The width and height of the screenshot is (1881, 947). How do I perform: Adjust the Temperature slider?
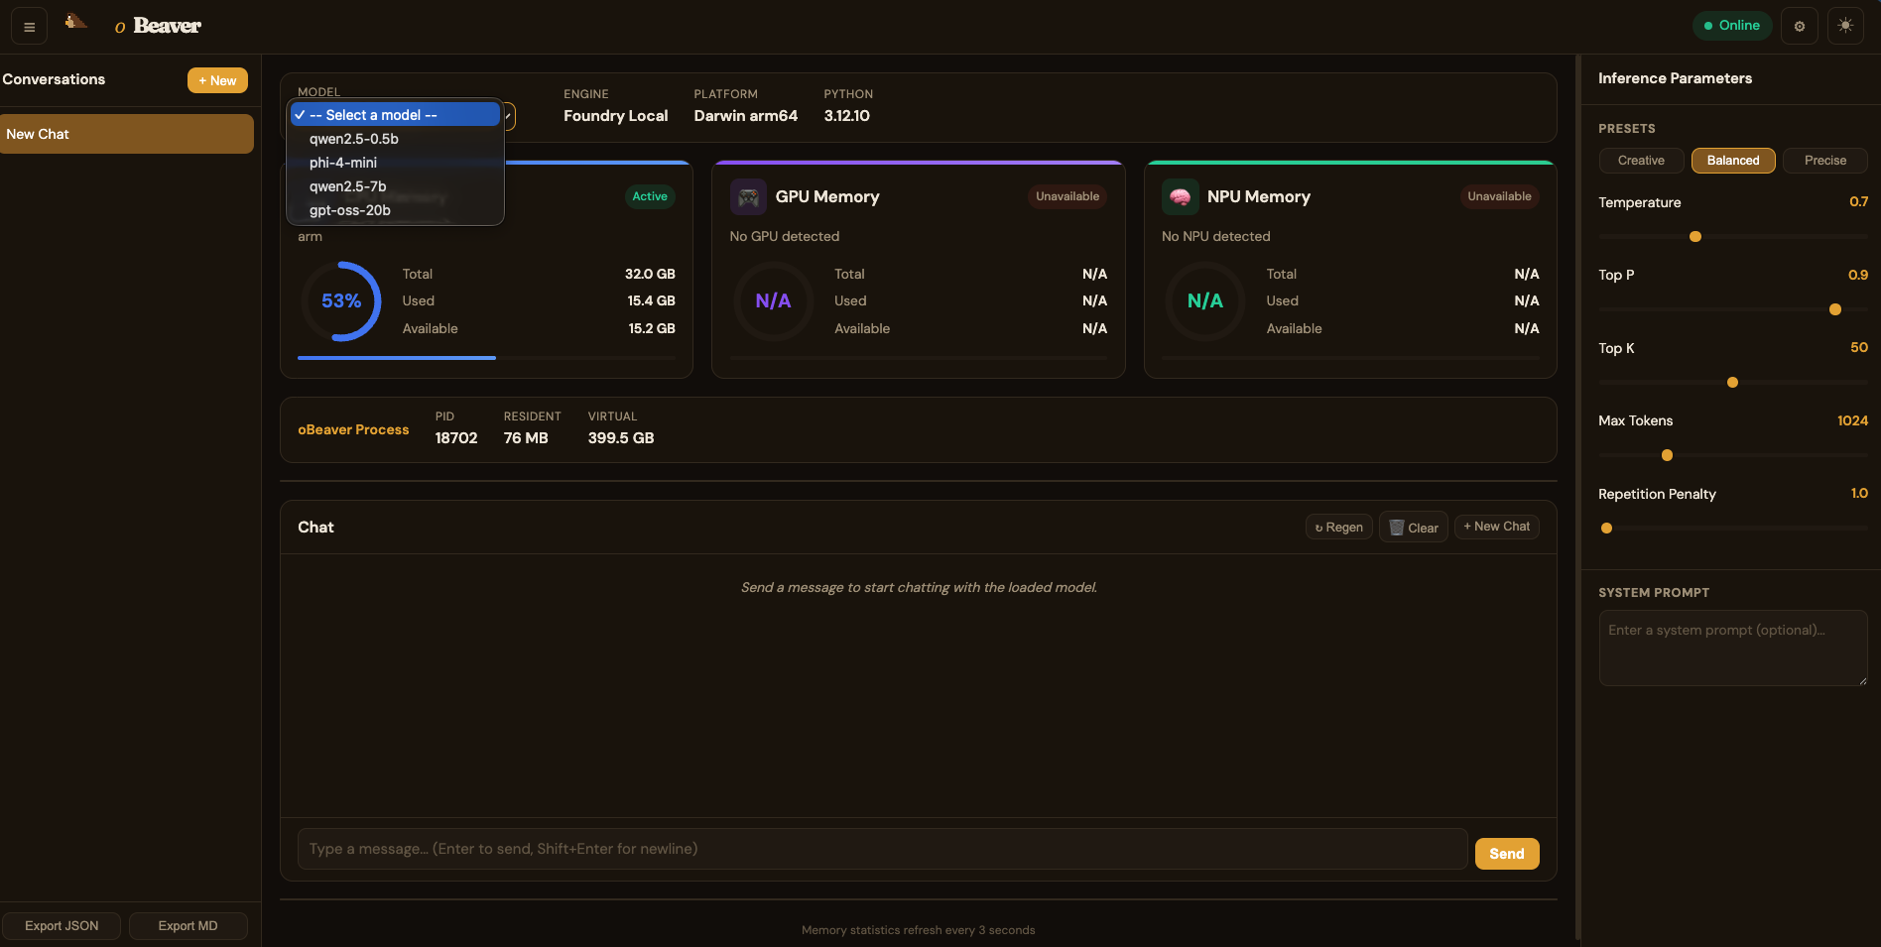[1696, 236]
